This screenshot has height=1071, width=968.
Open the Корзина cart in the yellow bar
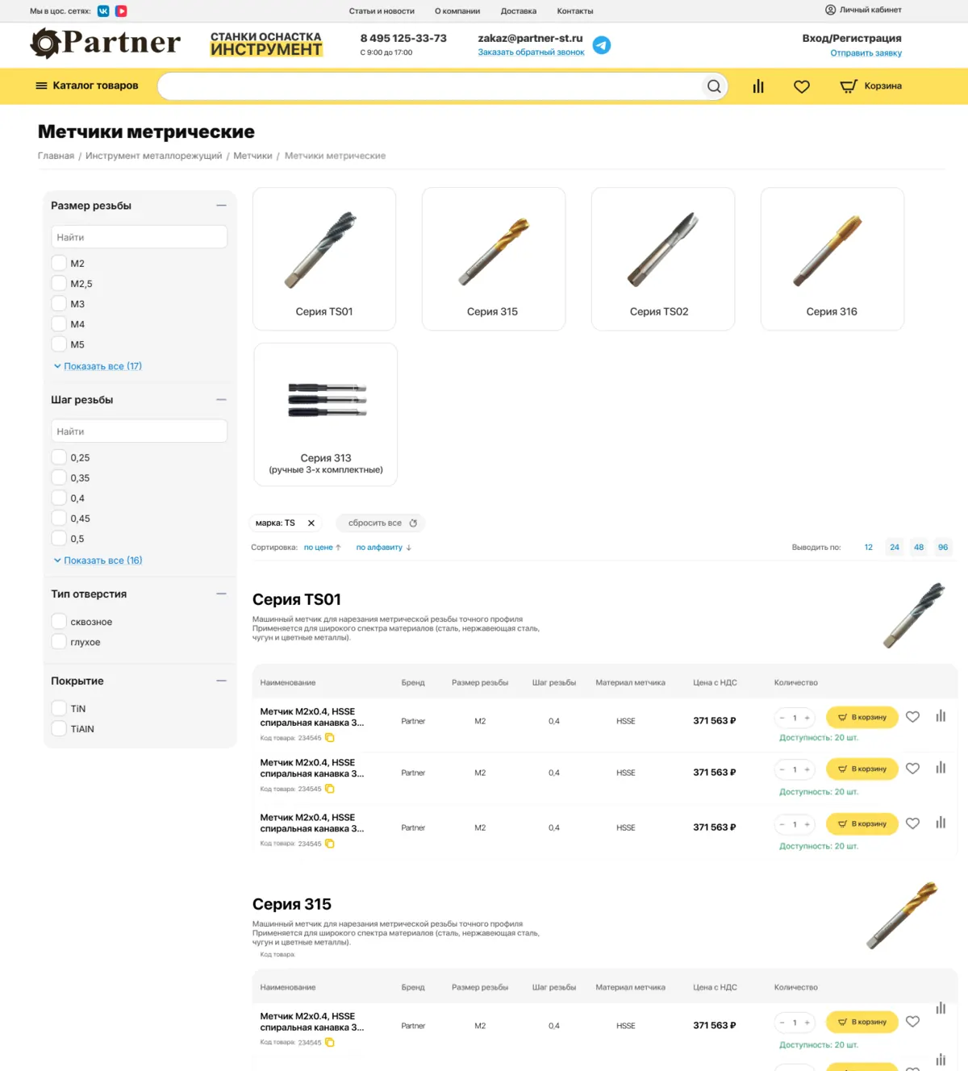(x=871, y=86)
